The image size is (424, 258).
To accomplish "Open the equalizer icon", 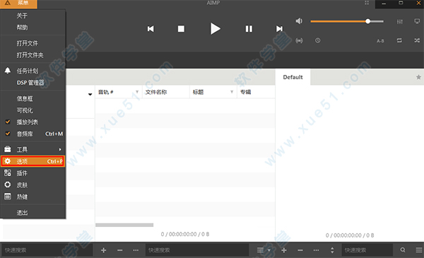I will point(400,22).
